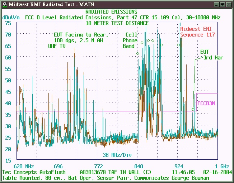
Task: Click the application icon in the title bar
Action: click(4, 4)
